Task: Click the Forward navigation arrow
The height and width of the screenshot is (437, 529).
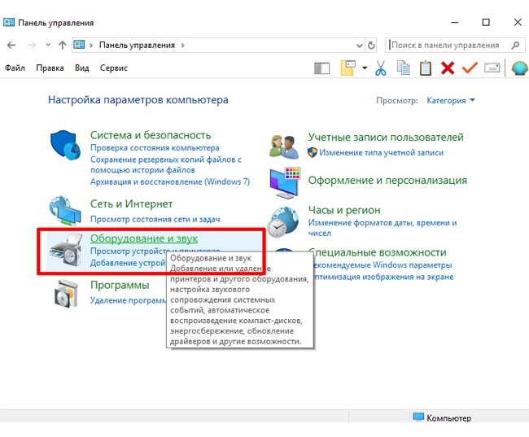Action: [x=32, y=46]
